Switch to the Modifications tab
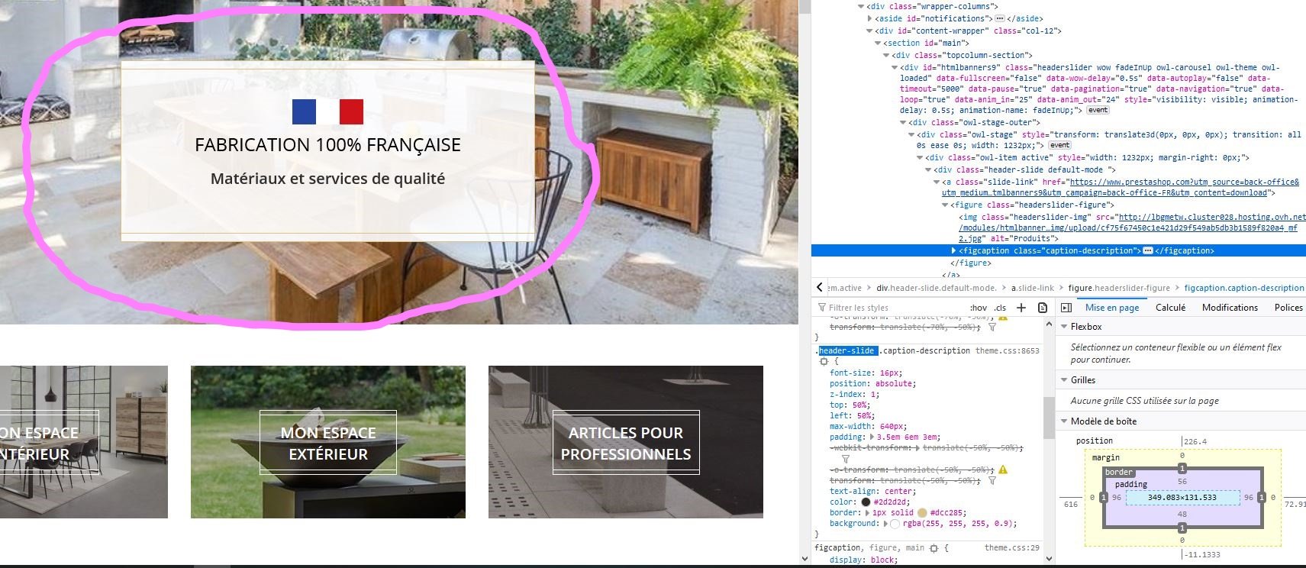1306x568 pixels. click(x=1230, y=307)
